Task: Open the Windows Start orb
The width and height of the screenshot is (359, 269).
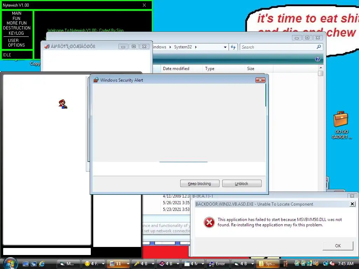Action: click(10, 263)
